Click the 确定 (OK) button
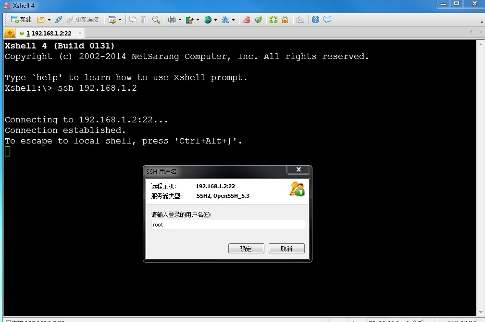 click(x=246, y=249)
